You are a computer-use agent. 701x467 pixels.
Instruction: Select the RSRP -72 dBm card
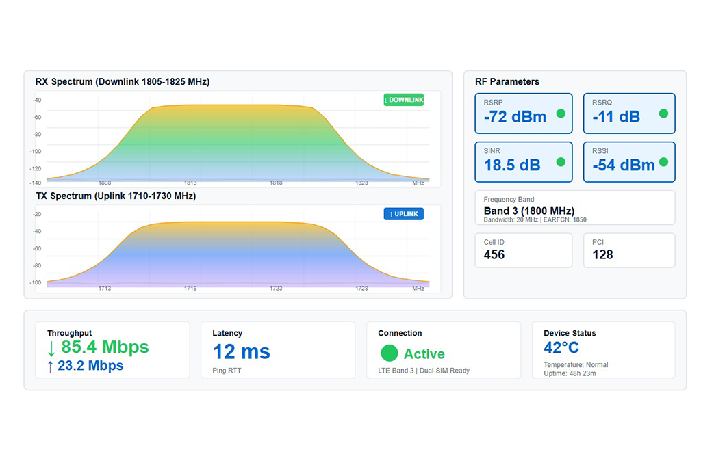(523, 114)
